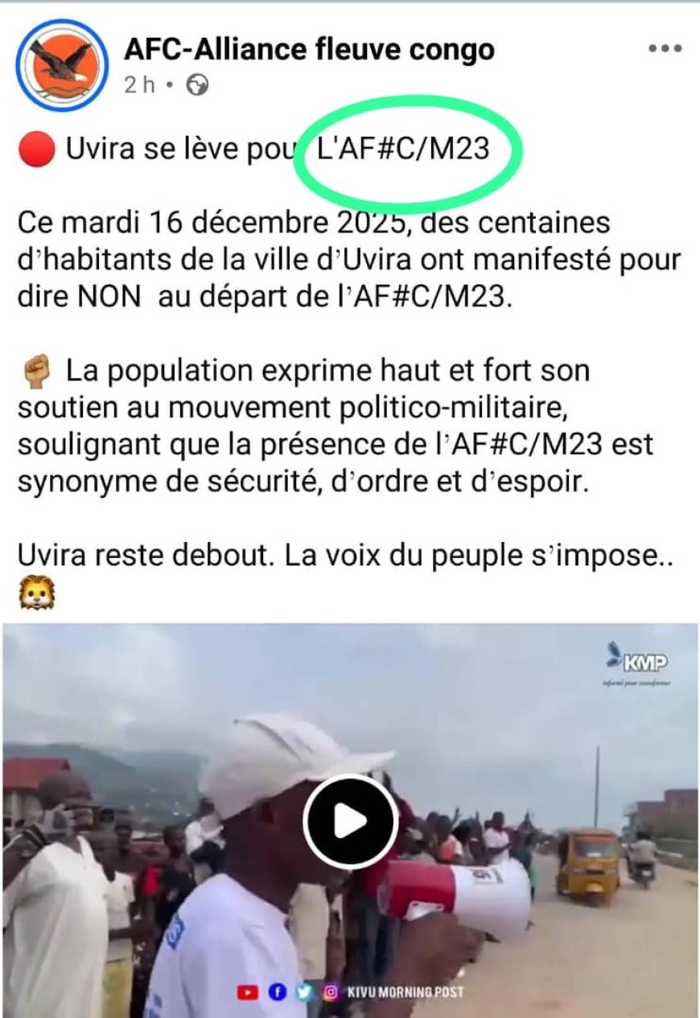Open the AFC-Alliance fleuve congo profile picture

[62, 64]
